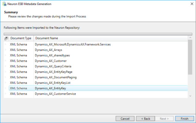The width and height of the screenshot is (196, 123).
Task: Expand the Dynamics_AX_EntityKey row arrow
Action: pos(6,88)
